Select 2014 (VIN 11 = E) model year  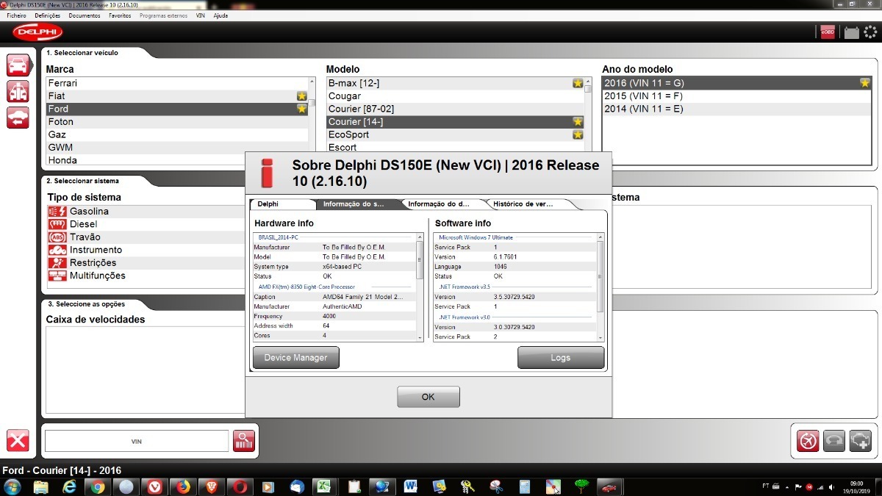[x=736, y=109]
